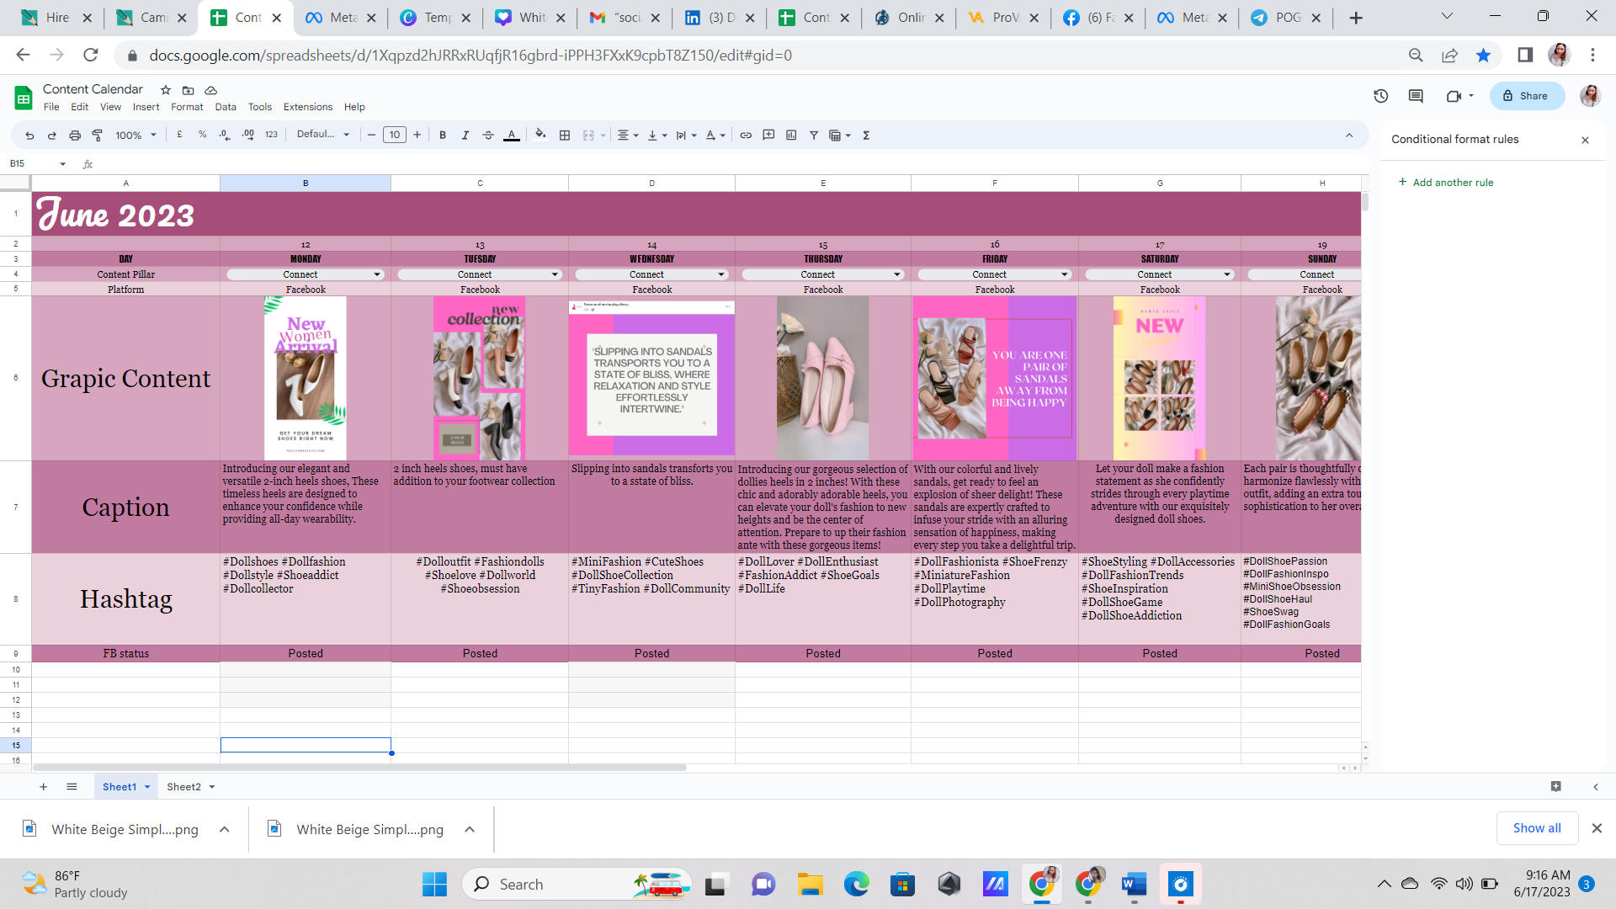1616x909 pixels.
Task: Open the all sheets list icon
Action: (x=72, y=787)
